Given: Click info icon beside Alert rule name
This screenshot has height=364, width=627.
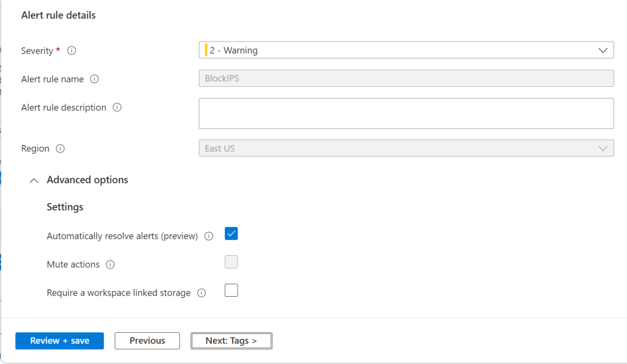Looking at the screenshot, I should 94,79.
